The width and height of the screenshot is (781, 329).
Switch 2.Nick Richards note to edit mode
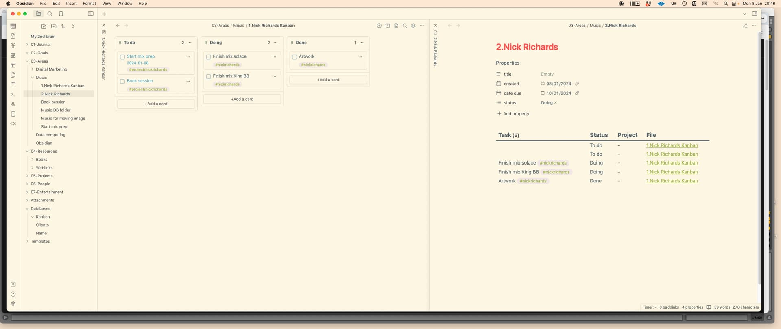point(745,26)
